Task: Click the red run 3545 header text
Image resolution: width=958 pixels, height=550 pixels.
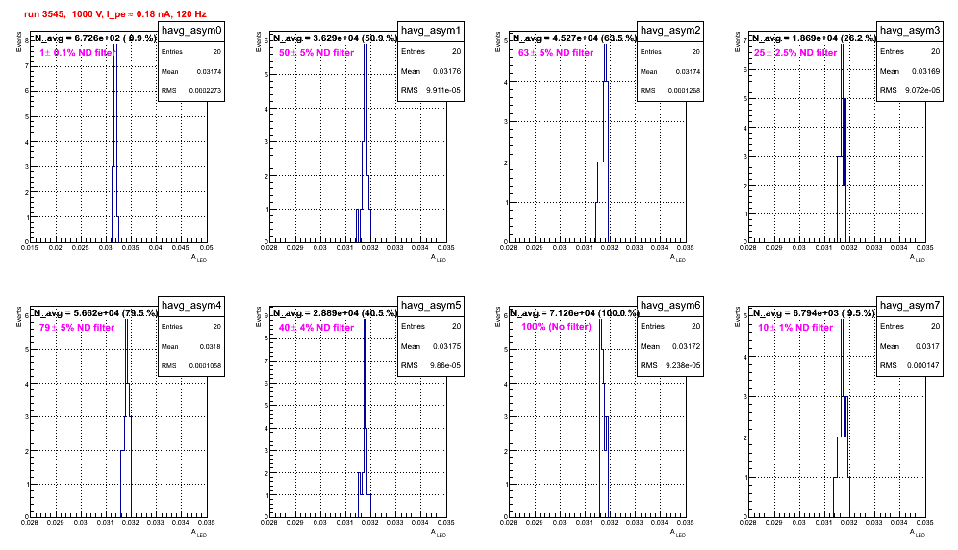Action: tap(114, 14)
